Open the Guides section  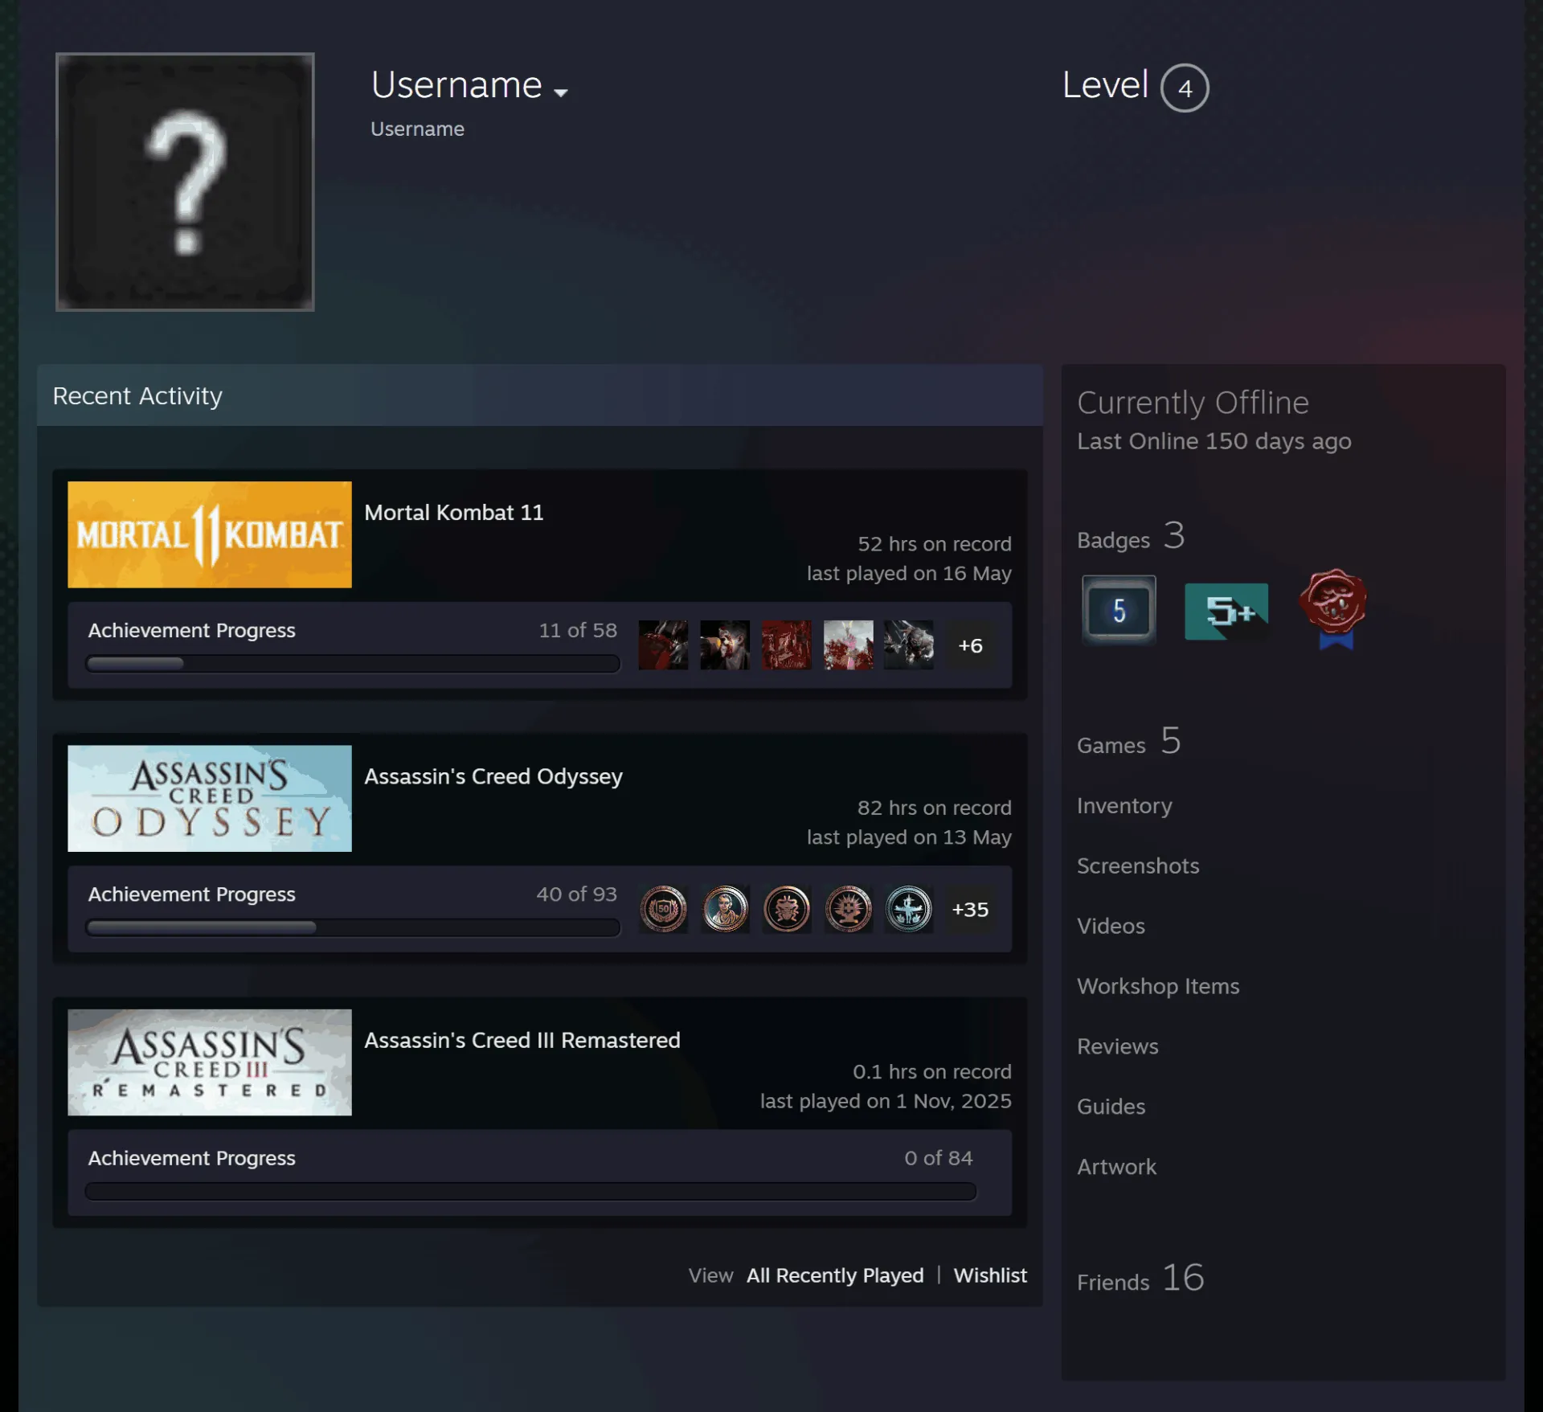tap(1111, 1107)
